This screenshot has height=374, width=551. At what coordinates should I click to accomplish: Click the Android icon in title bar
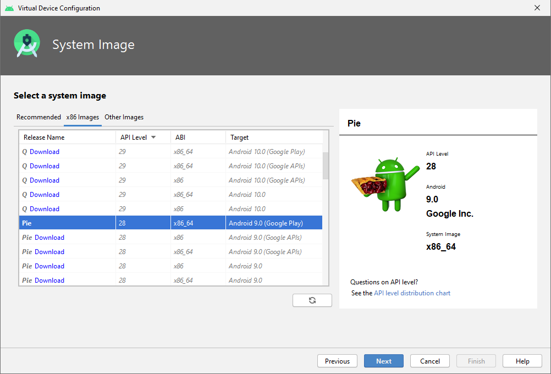(x=9, y=8)
